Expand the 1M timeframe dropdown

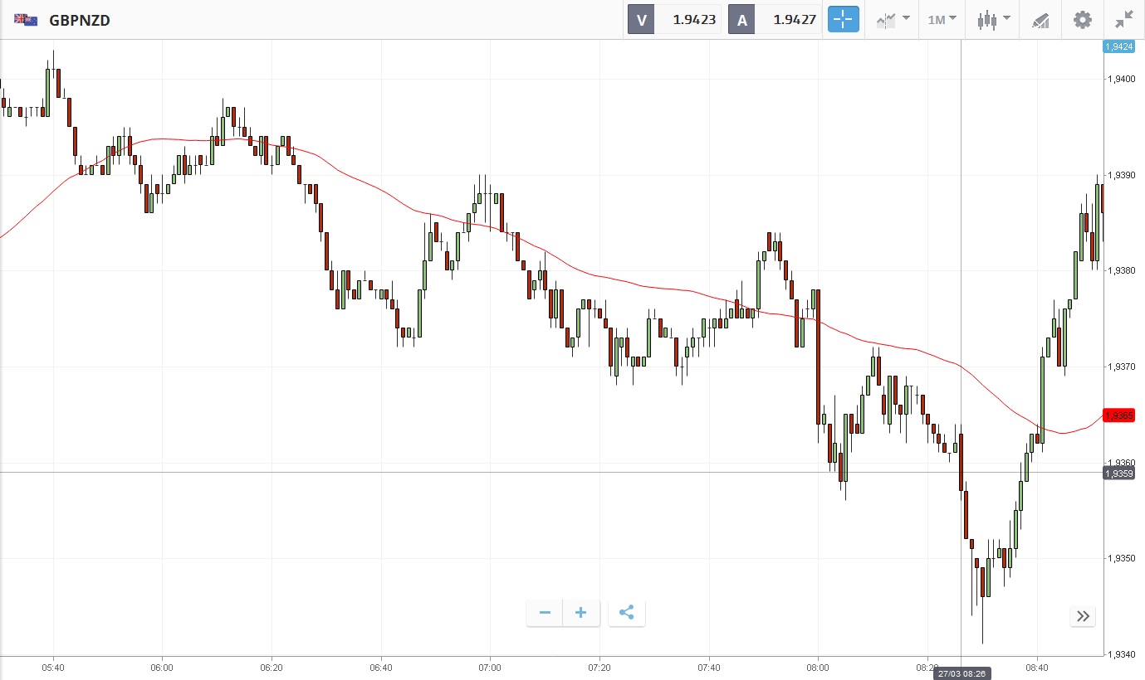(942, 19)
